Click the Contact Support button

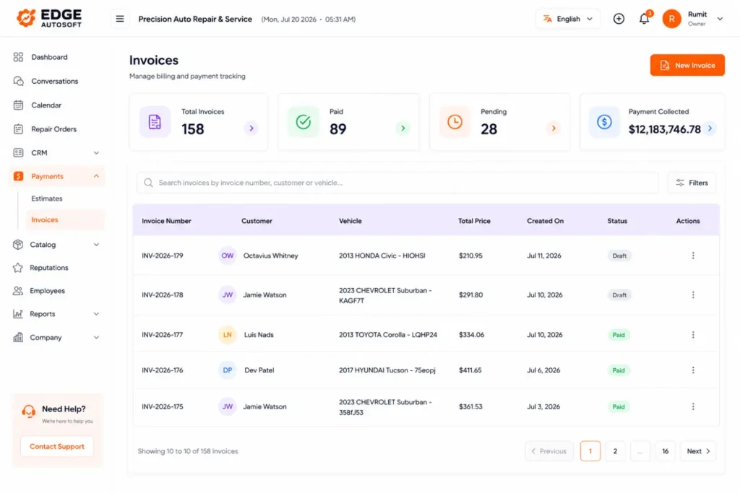click(57, 446)
